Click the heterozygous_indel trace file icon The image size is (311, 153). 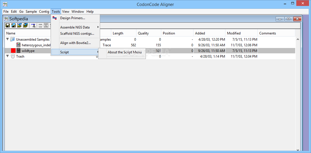(18, 45)
